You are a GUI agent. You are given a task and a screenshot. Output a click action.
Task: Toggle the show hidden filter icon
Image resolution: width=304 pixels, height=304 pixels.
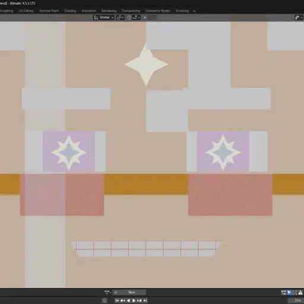coord(294,292)
